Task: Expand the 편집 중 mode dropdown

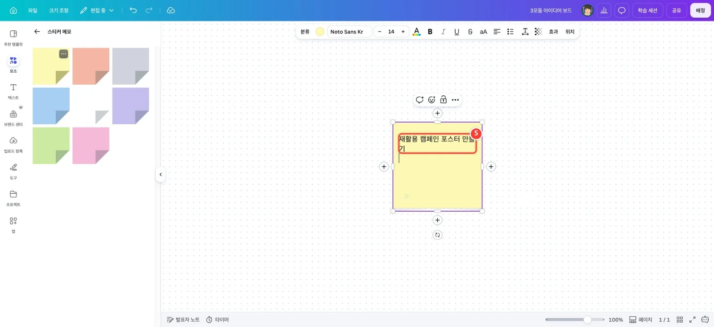Action: click(x=97, y=10)
